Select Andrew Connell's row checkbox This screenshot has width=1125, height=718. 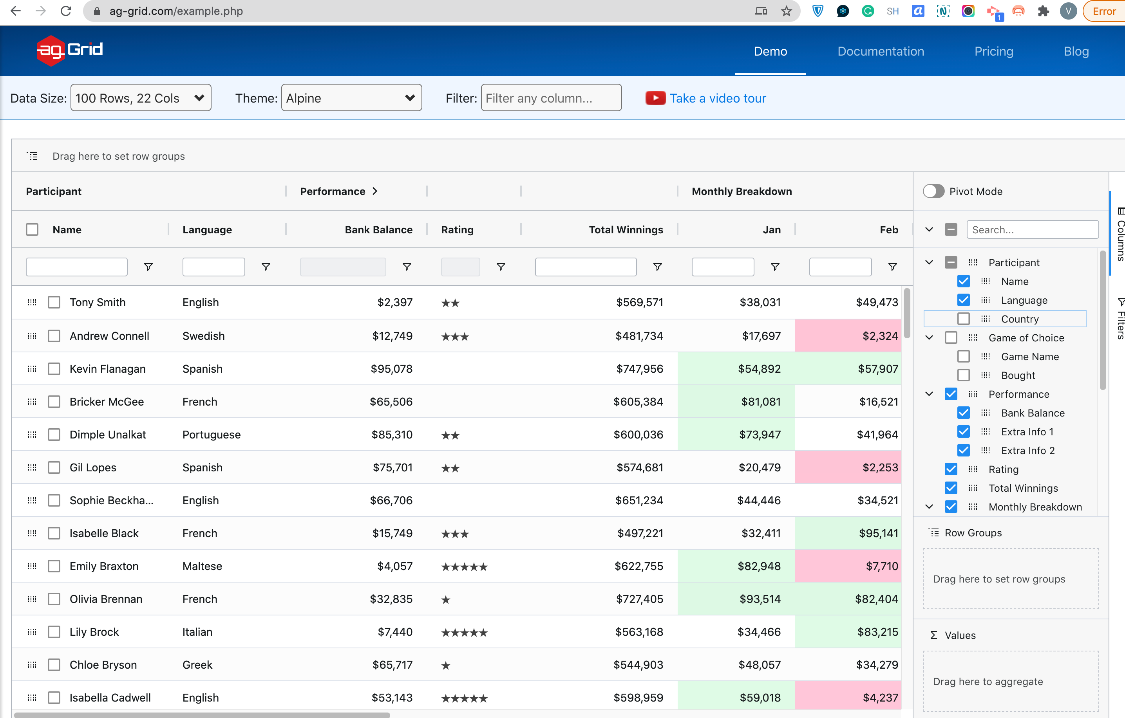click(54, 336)
